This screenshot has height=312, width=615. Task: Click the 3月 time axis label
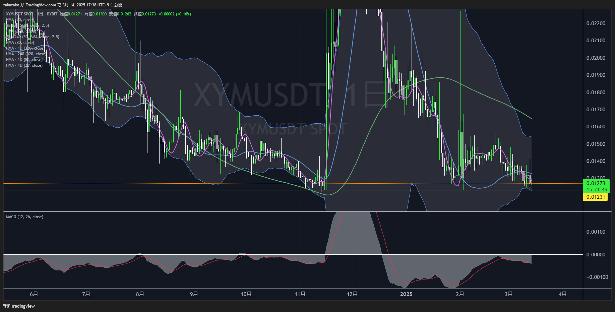point(509,294)
